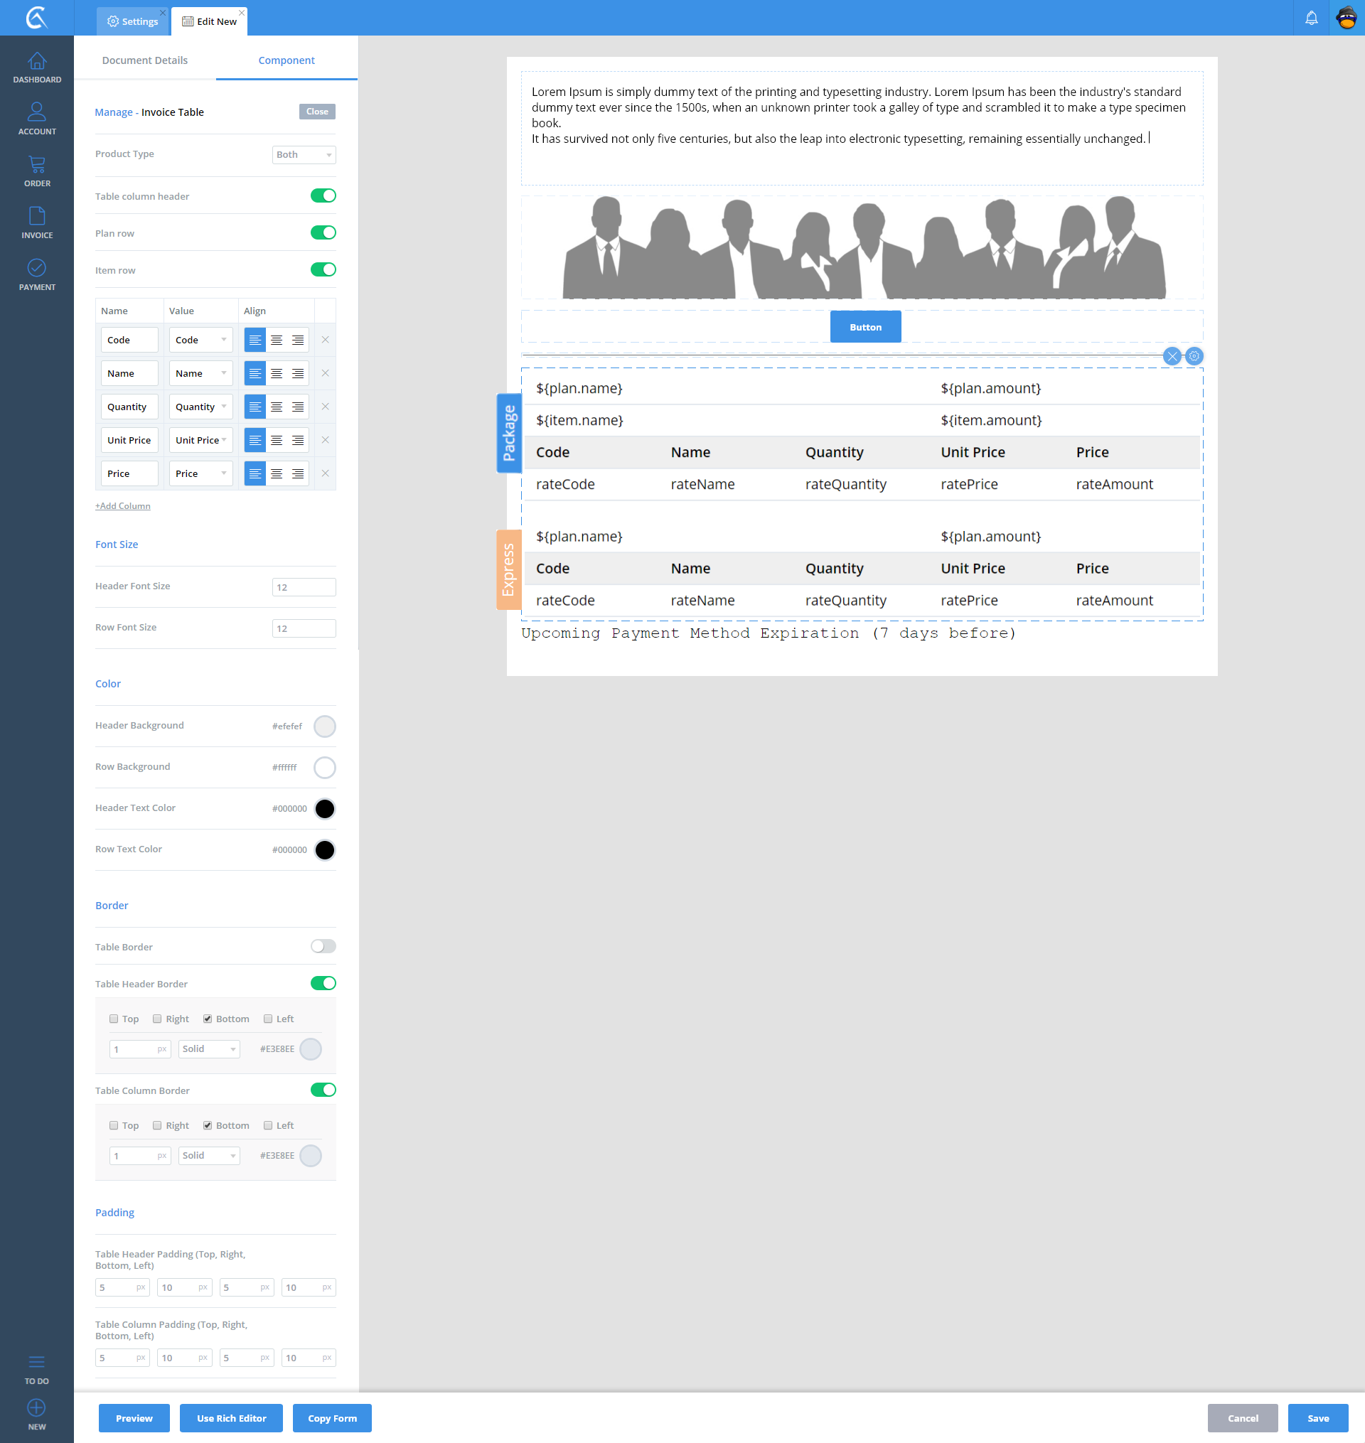Open Table Column Border style dropdown

(209, 1156)
